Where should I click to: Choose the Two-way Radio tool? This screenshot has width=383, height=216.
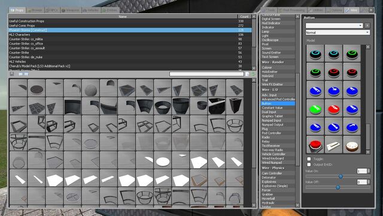coord(278,150)
